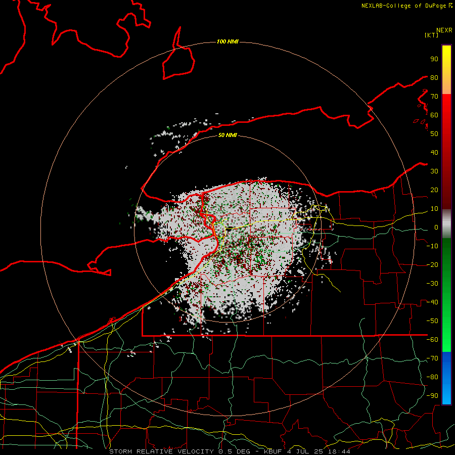Screen dimensions: 455x455
Task: Click the gray zero-velocity segment of color bar
Action: tap(446, 224)
